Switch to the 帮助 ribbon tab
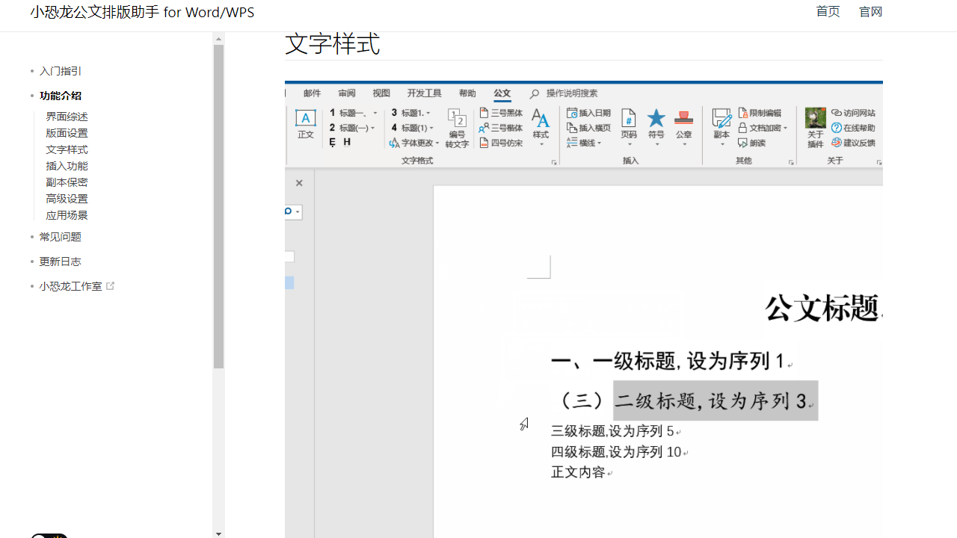The image size is (957, 538). (x=467, y=93)
